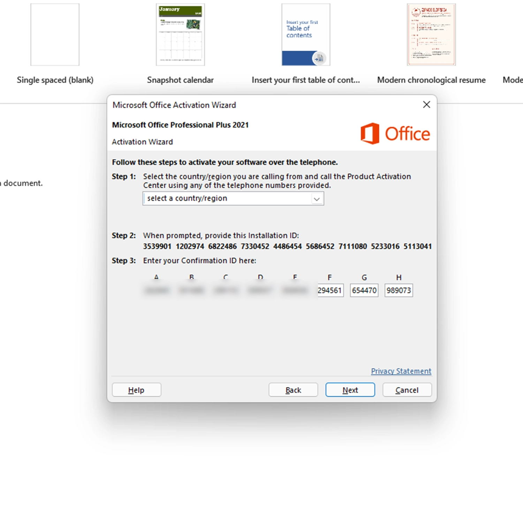Choose the table of contents template thumbnail
Screen dimensions: 523x523
click(x=306, y=35)
